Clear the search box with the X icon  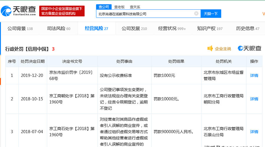coord(196,13)
